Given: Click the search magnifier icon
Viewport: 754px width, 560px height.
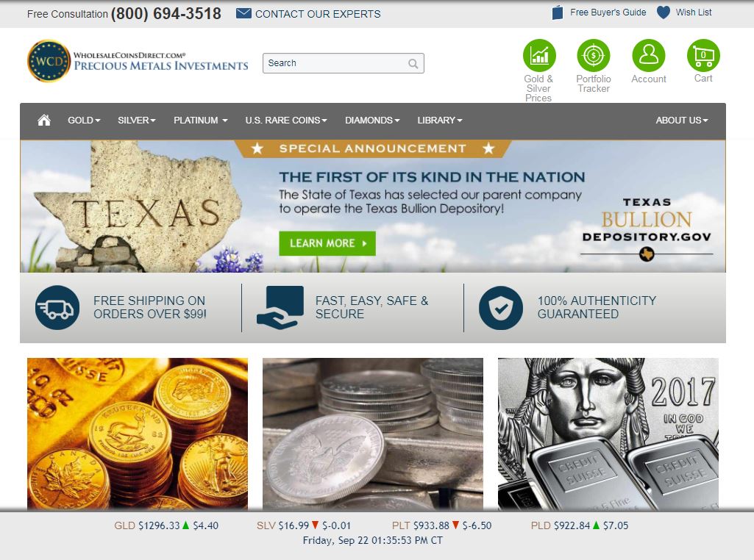Looking at the screenshot, I should click(413, 63).
